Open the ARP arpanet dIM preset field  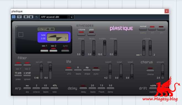click(54, 17)
